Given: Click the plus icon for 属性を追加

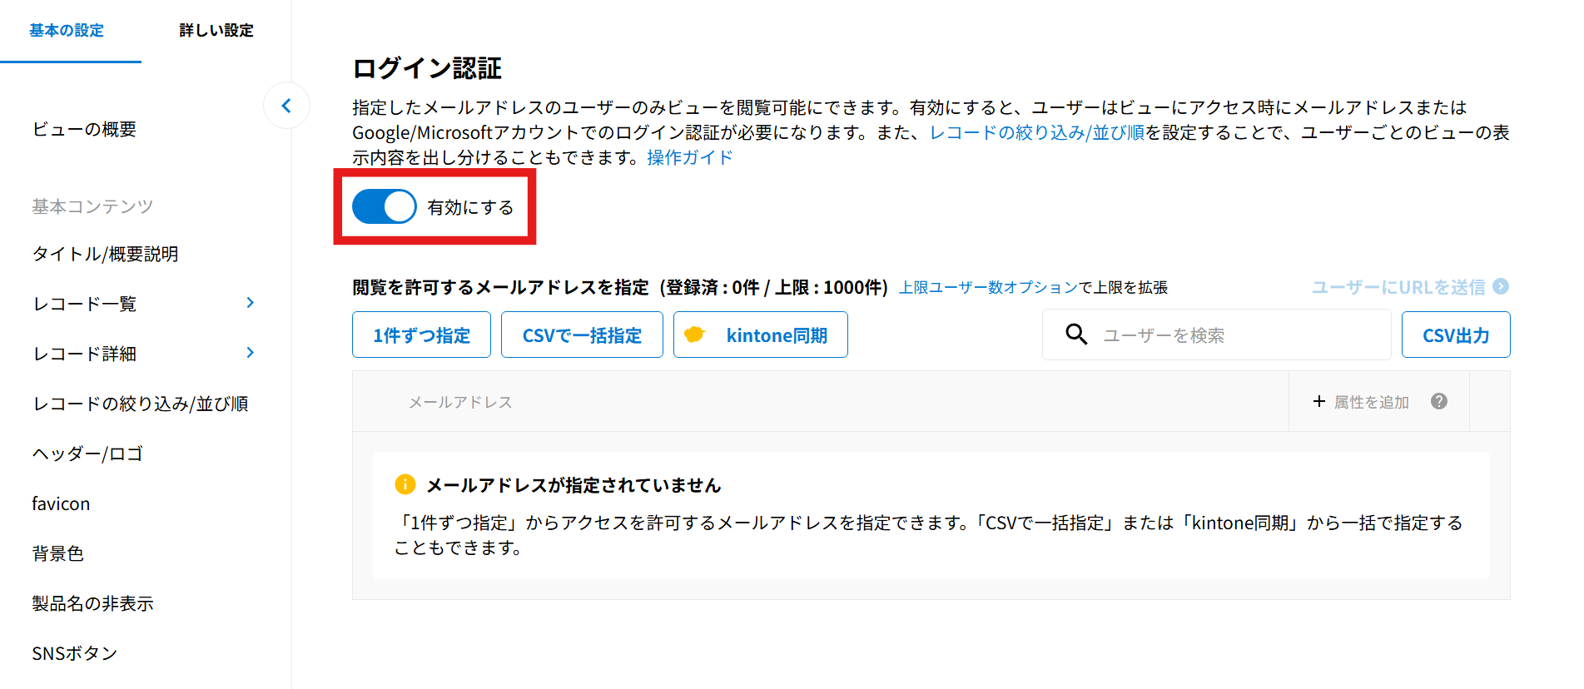Looking at the screenshot, I should pyautogui.click(x=1319, y=401).
